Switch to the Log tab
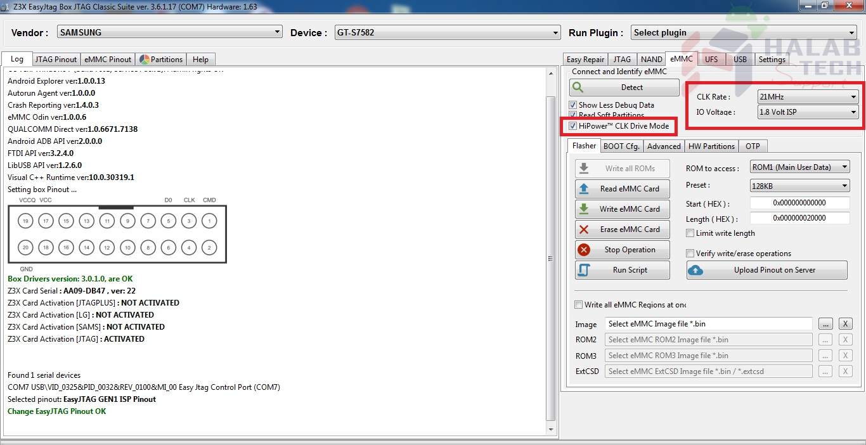This screenshot has width=866, height=445. 17,59
